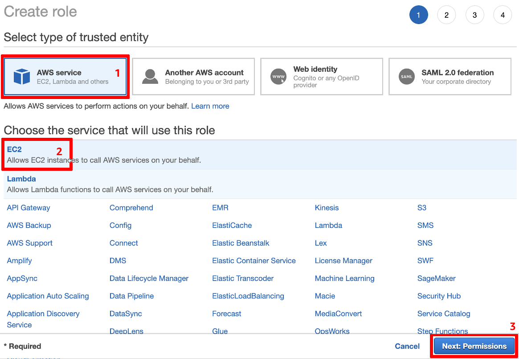Click 'Allows Lambda functions to call AWS services' text

pos(110,190)
